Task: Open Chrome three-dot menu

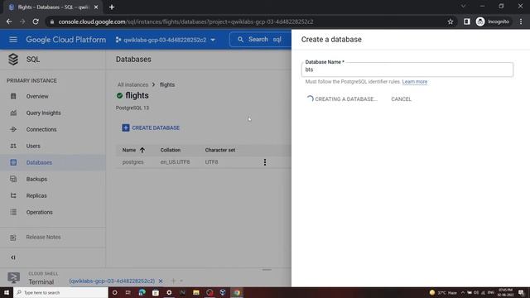Action: pos(521,22)
